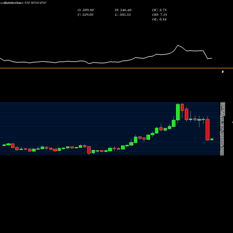Image resolution: width=233 pixels, height=233 pixels.
Task: Click the open price value O: 509.80
Action: (x=86, y=10)
